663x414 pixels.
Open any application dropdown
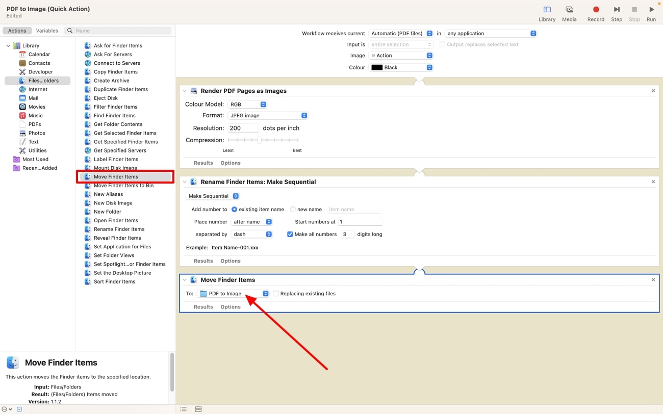pos(491,34)
